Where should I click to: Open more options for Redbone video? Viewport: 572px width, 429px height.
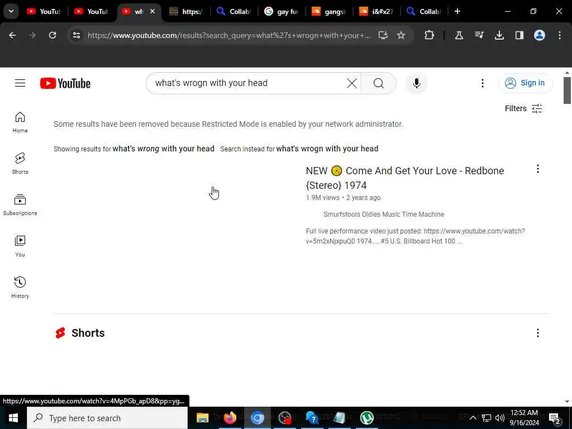[538, 169]
